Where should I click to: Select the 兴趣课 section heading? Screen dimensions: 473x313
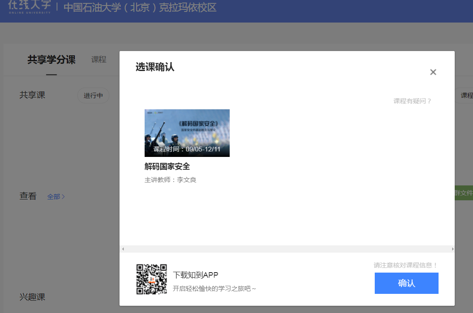pos(32,297)
